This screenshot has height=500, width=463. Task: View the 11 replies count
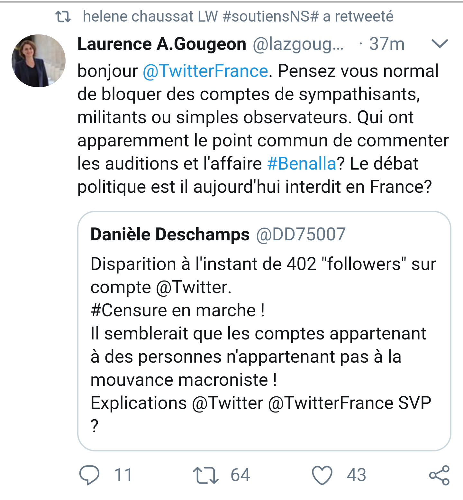click(123, 475)
